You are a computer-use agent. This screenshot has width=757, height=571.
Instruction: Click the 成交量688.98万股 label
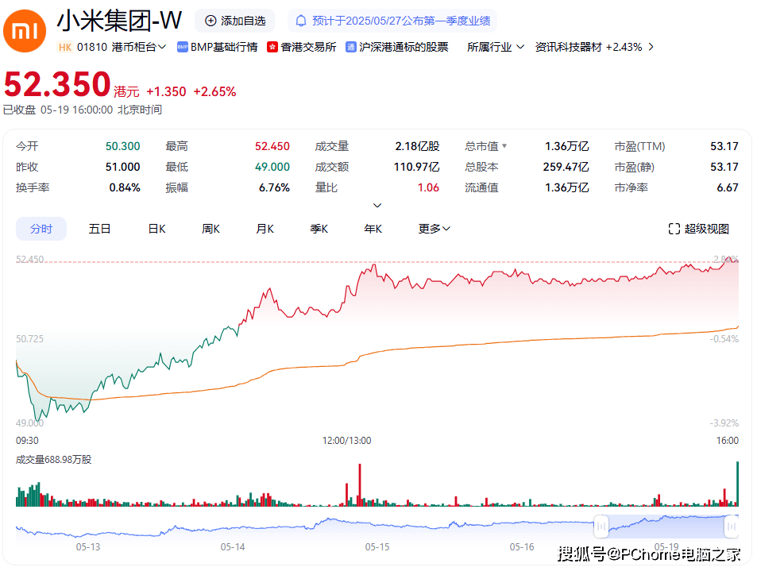pos(53,460)
